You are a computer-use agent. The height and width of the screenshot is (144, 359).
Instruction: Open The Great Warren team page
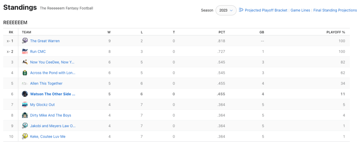45,41
